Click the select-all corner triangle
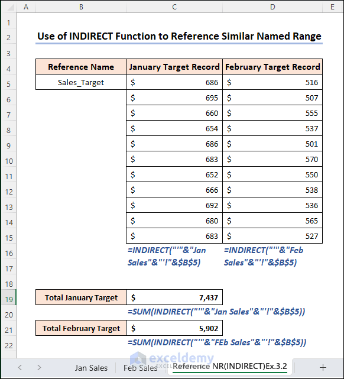The image size is (344, 379). pos(9,7)
